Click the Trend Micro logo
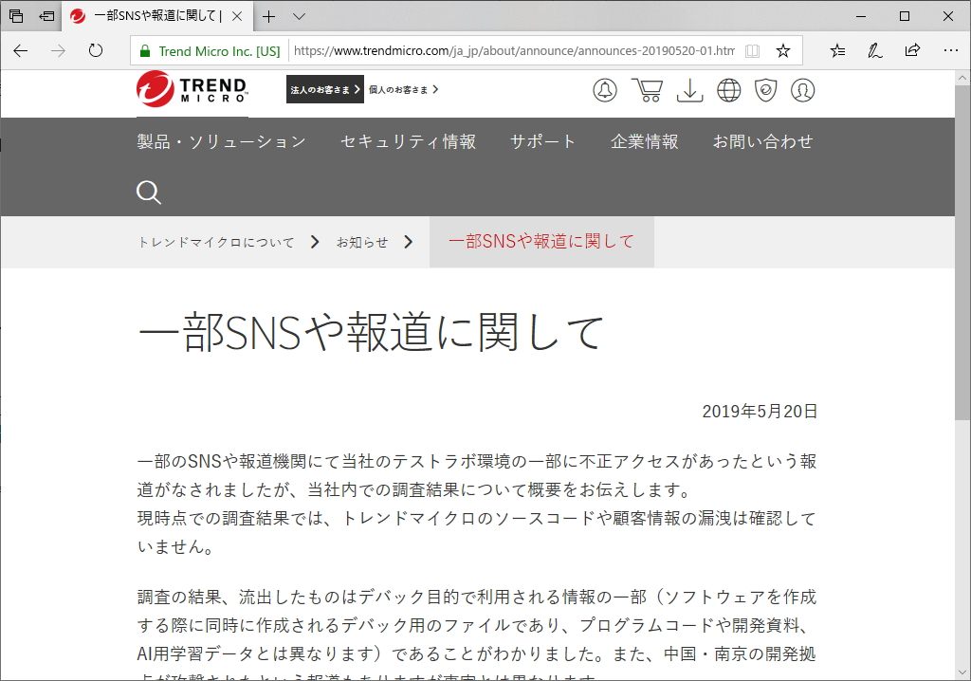Viewport: 971px width, 681px height. [x=189, y=92]
